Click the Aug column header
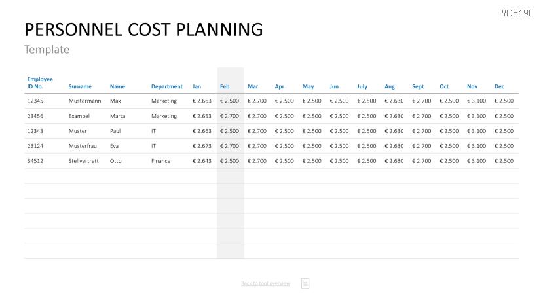The image size is (543, 305). coord(390,86)
